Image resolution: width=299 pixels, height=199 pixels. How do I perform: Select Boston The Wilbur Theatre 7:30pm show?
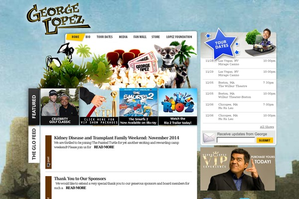240,85
